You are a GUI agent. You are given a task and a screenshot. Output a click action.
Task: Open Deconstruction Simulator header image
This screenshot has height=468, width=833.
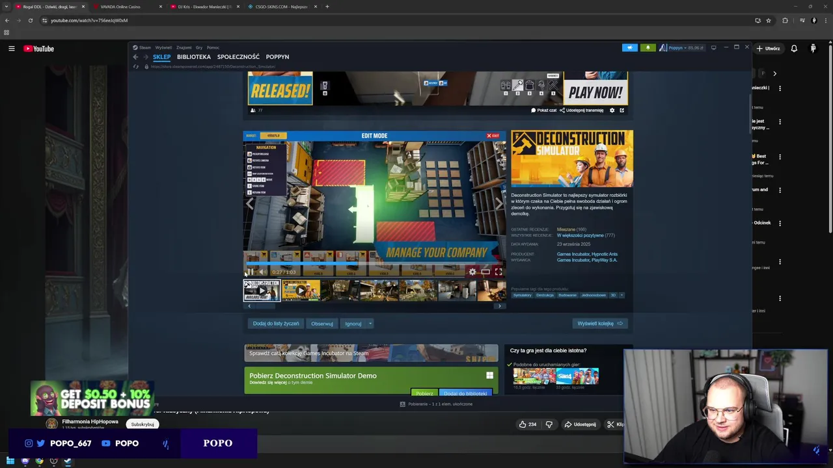tap(571, 159)
